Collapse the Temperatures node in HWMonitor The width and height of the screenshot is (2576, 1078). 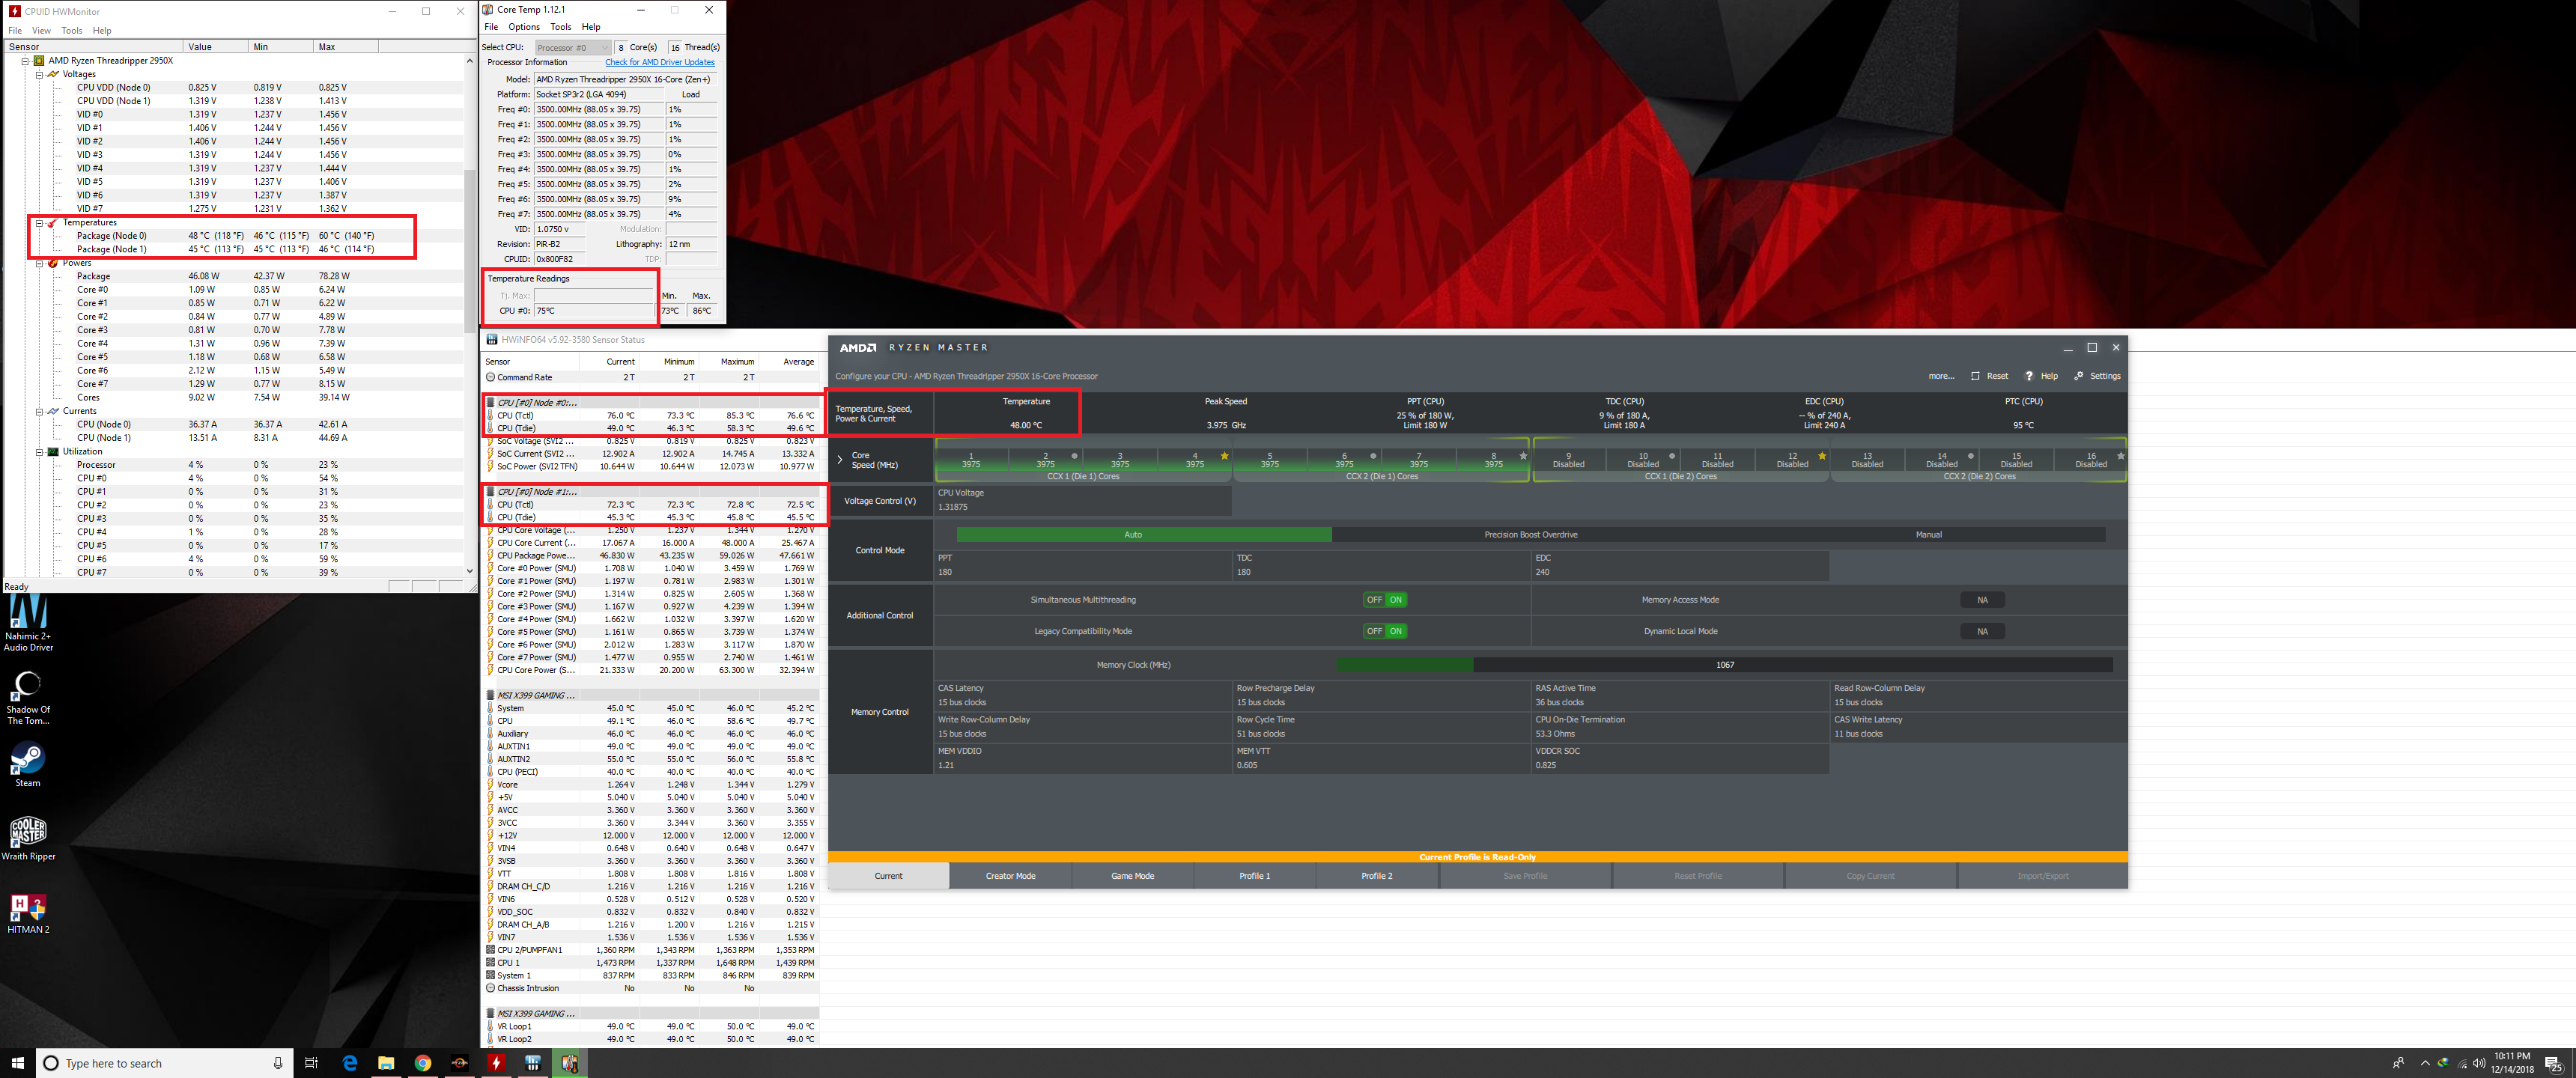39,223
